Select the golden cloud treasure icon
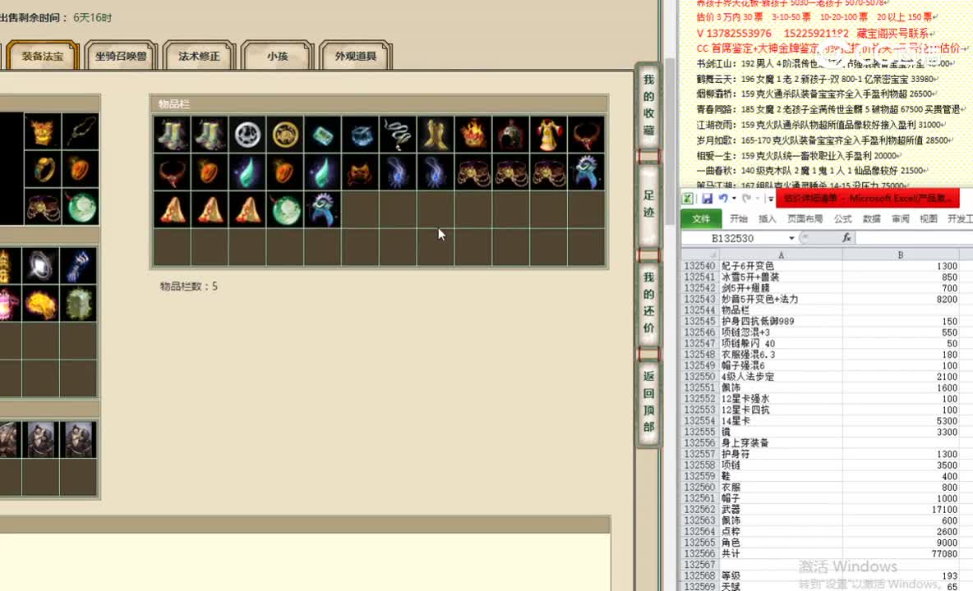 pyautogui.click(x=40, y=304)
